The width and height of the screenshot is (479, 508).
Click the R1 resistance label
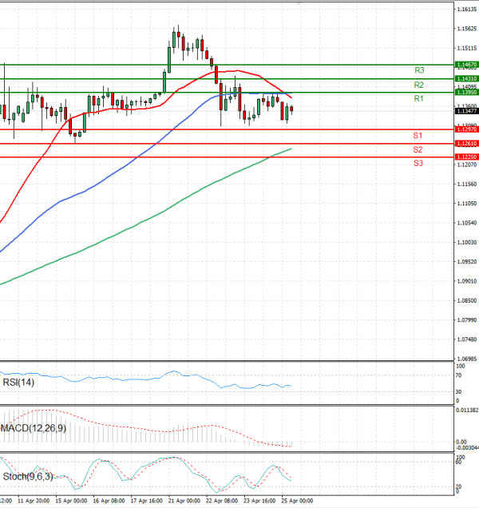tap(419, 98)
